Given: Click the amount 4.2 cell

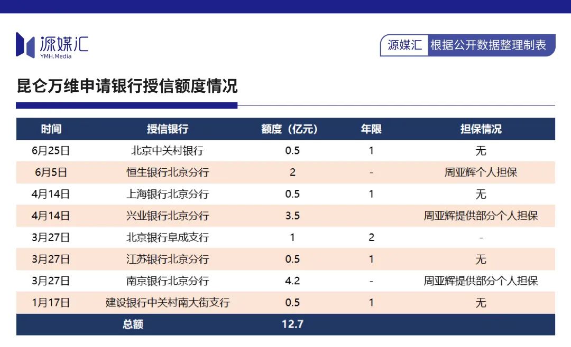Looking at the screenshot, I should 292,281.
